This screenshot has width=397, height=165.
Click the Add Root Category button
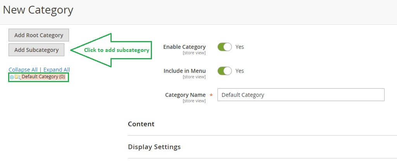[38, 35]
